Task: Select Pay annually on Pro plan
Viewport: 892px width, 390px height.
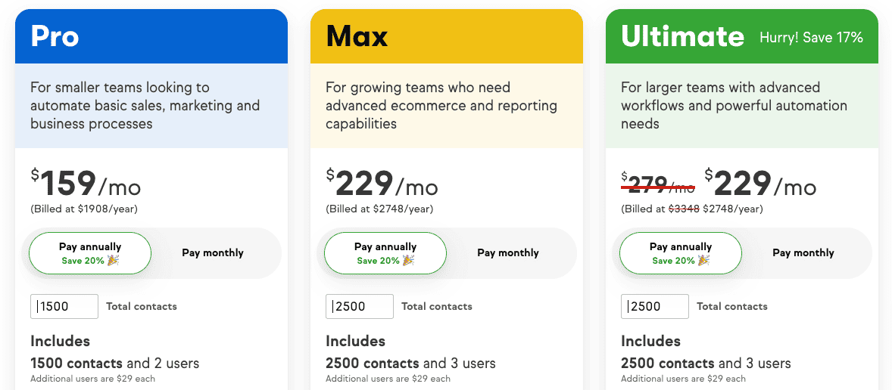Action: 90,253
